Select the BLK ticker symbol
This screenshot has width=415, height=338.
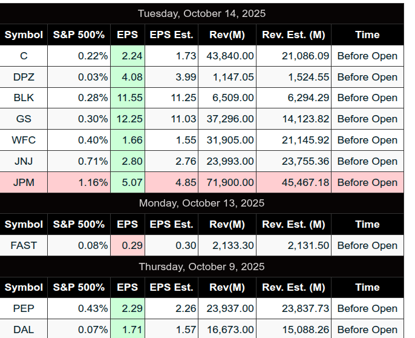[x=24, y=98]
